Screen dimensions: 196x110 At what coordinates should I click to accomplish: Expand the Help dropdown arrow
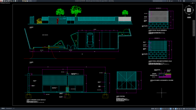[185, 1]
